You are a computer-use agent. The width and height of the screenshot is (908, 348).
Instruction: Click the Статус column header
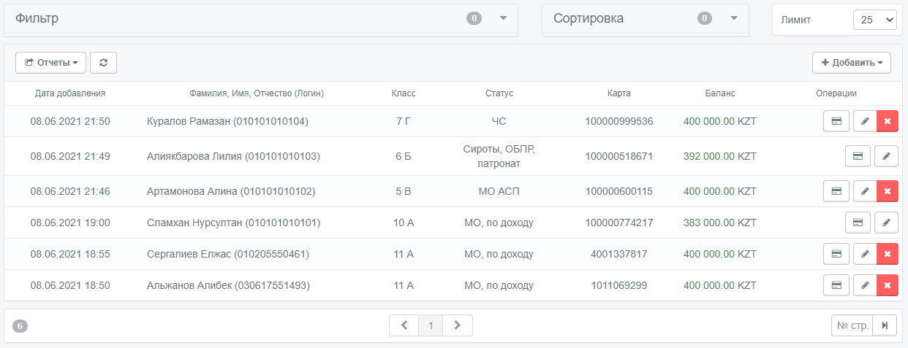[x=499, y=93]
